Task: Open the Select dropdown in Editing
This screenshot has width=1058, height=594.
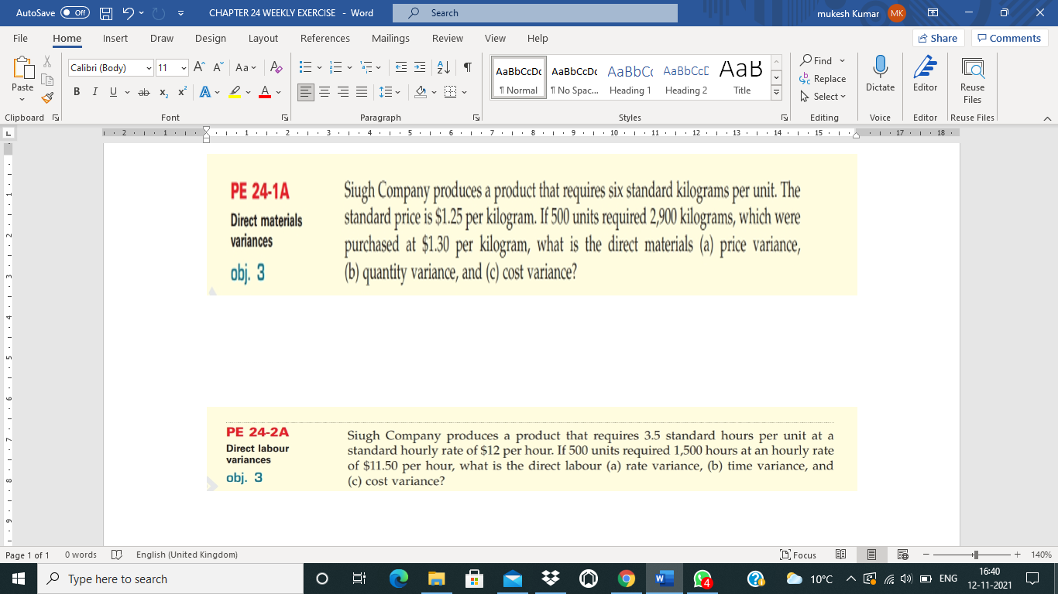Action: [x=823, y=97]
